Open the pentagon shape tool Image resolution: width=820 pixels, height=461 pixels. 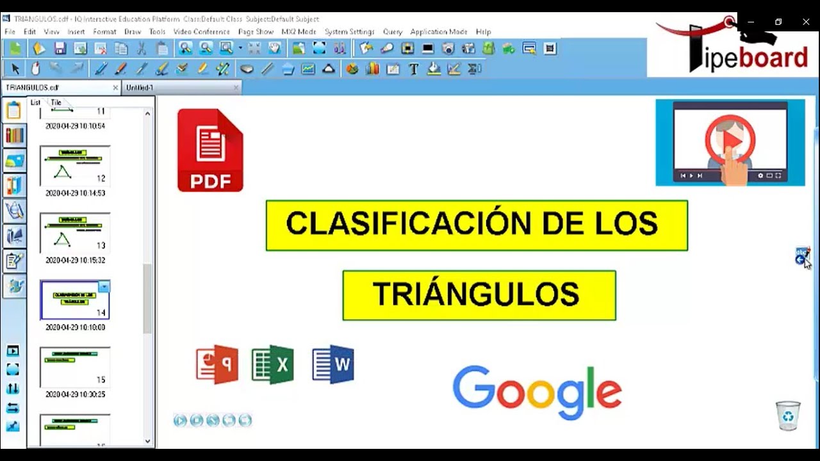tap(288, 69)
